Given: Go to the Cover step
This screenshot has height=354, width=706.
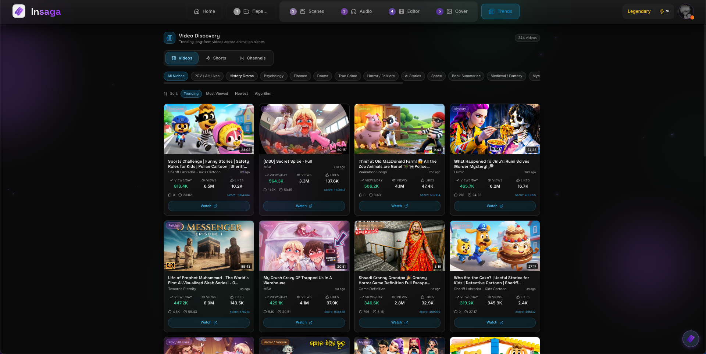Looking at the screenshot, I should pos(452,11).
